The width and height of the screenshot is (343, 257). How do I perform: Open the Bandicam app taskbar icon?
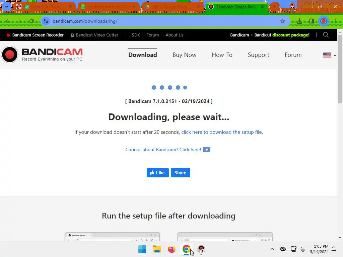pyautogui.click(x=201, y=249)
